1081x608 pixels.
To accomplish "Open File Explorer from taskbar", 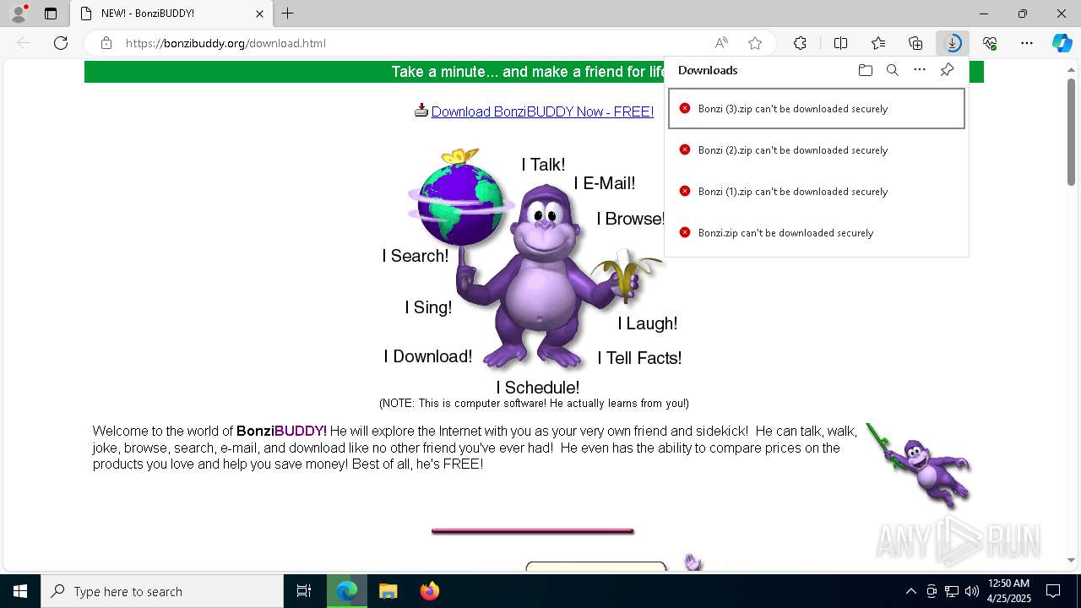I will [388, 591].
